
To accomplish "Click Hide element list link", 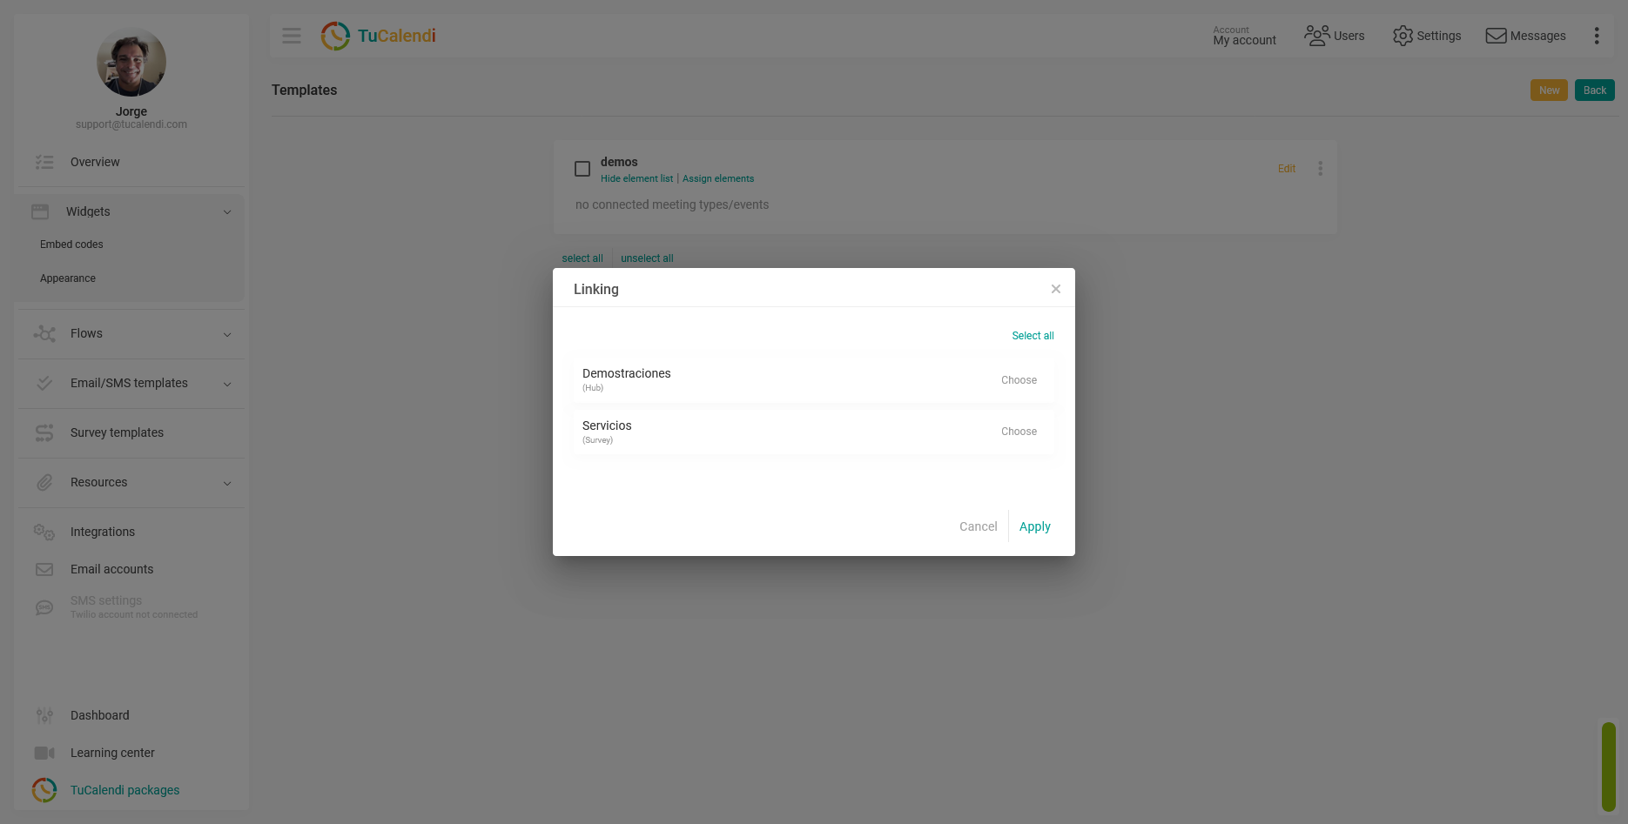I will 636,178.
